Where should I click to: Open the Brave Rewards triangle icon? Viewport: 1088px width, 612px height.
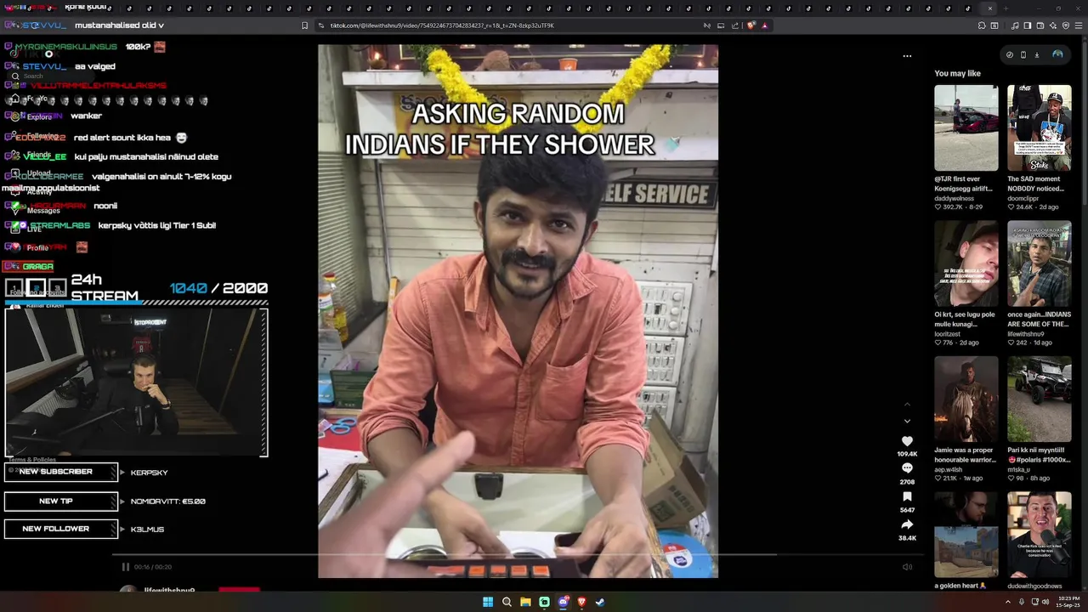[764, 25]
